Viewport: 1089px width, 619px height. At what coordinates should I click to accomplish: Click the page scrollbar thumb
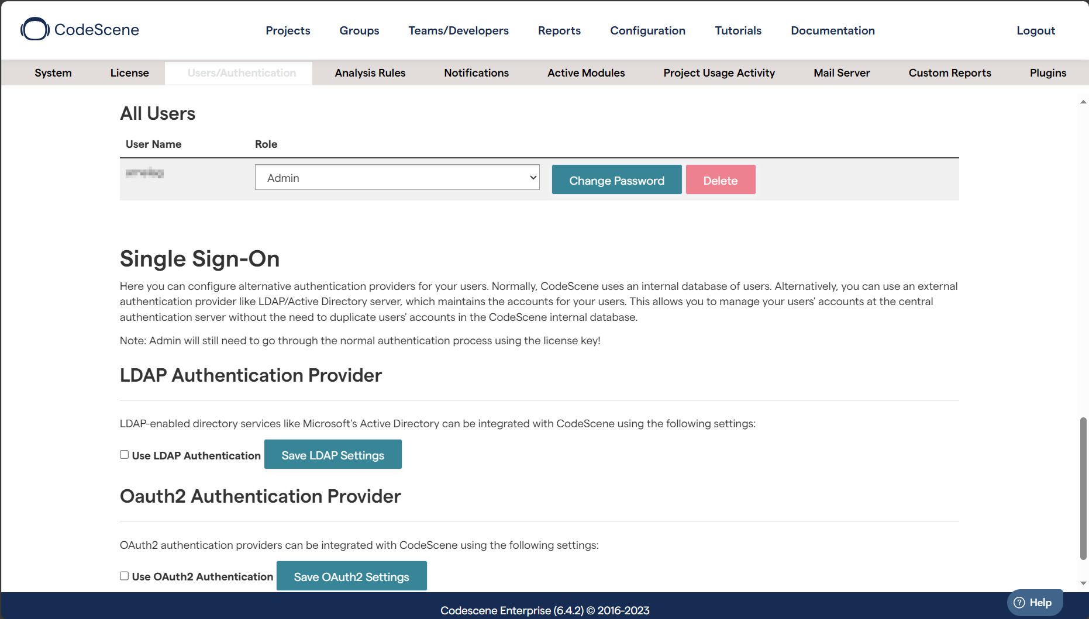click(x=1083, y=488)
